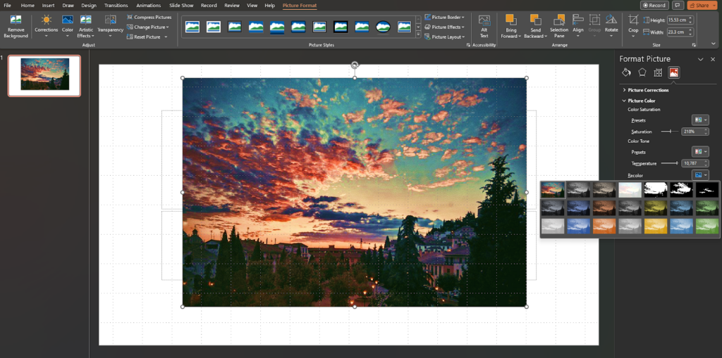Expand the Picture Corrections section

648,90
